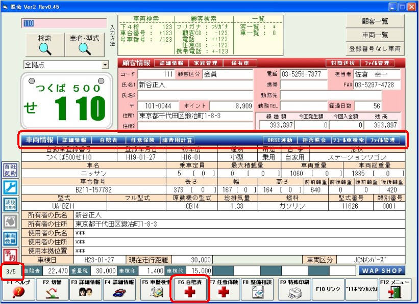Click F9 特殊印刷 printer button
Screen dimensions: 419x304
tap(294, 289)
